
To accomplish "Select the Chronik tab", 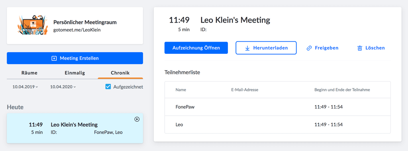I will pos(120,73).
